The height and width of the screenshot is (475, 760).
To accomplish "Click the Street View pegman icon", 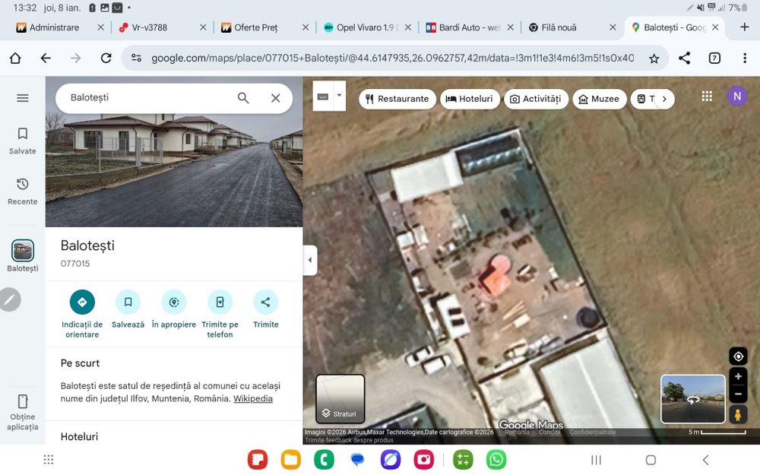I will [x=738, y=415].
